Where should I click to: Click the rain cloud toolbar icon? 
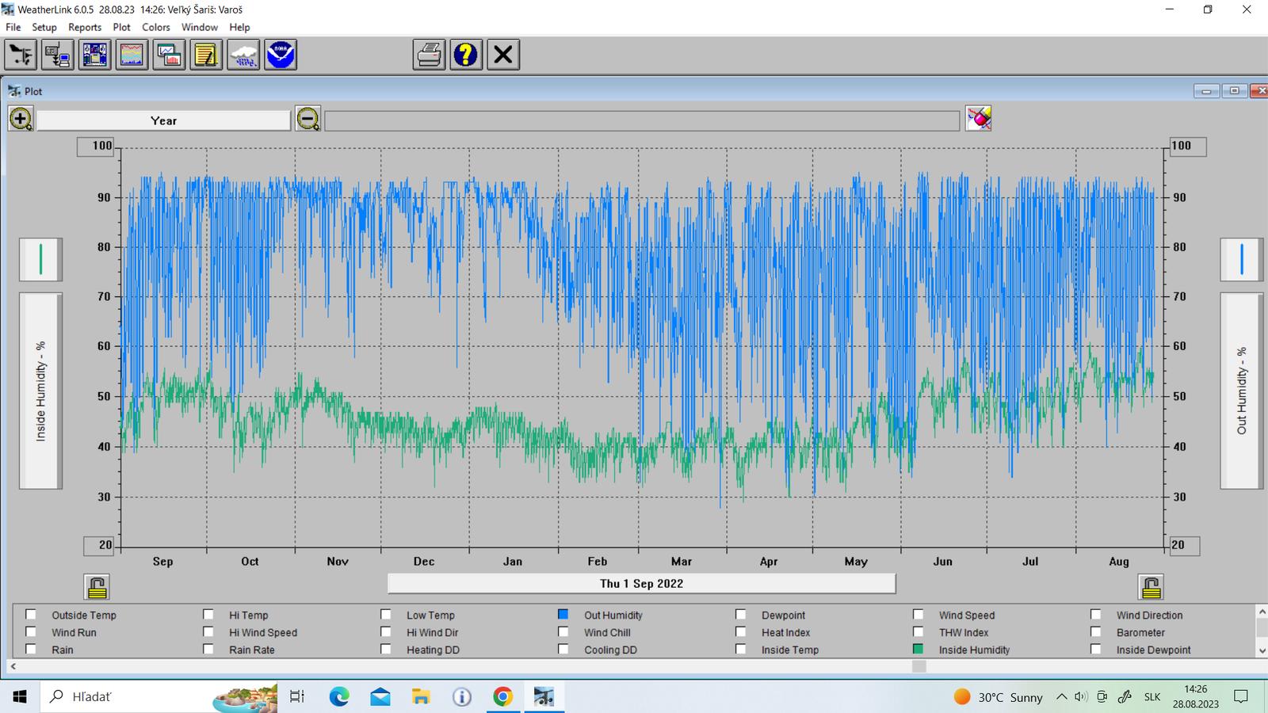[x=243, y=55]
